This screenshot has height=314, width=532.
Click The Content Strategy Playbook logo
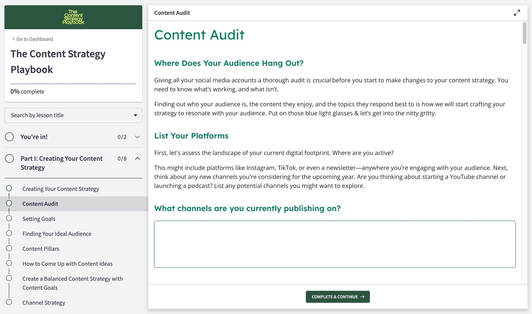click(73, 17)
